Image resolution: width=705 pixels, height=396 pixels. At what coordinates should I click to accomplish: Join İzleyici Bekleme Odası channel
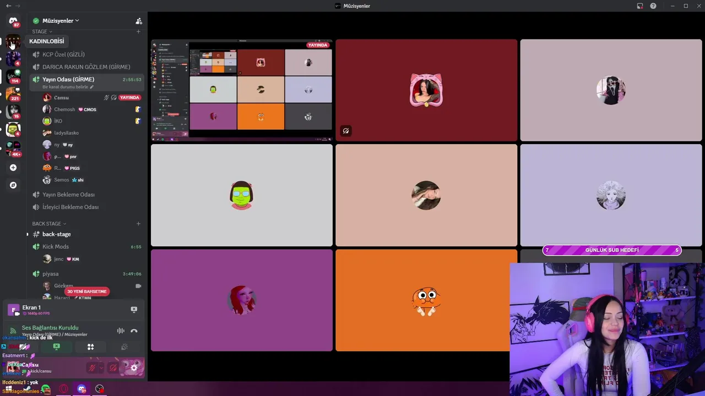[x=86, y=207]
